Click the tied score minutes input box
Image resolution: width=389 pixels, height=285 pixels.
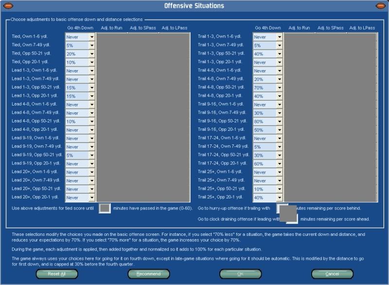(105, 208)
